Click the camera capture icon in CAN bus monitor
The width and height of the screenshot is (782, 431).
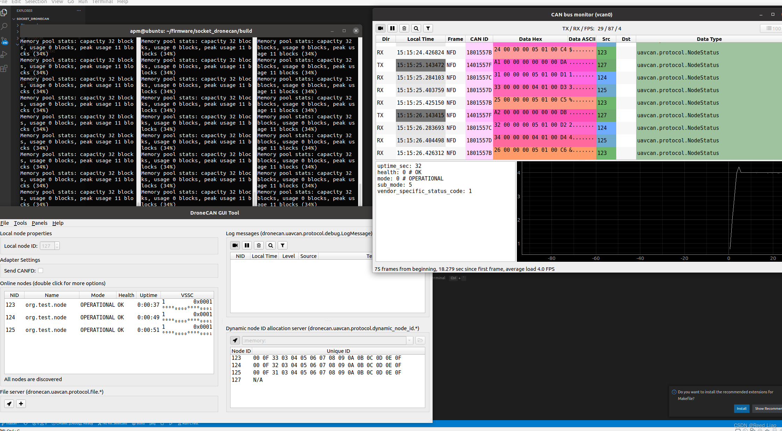point(381,28)
